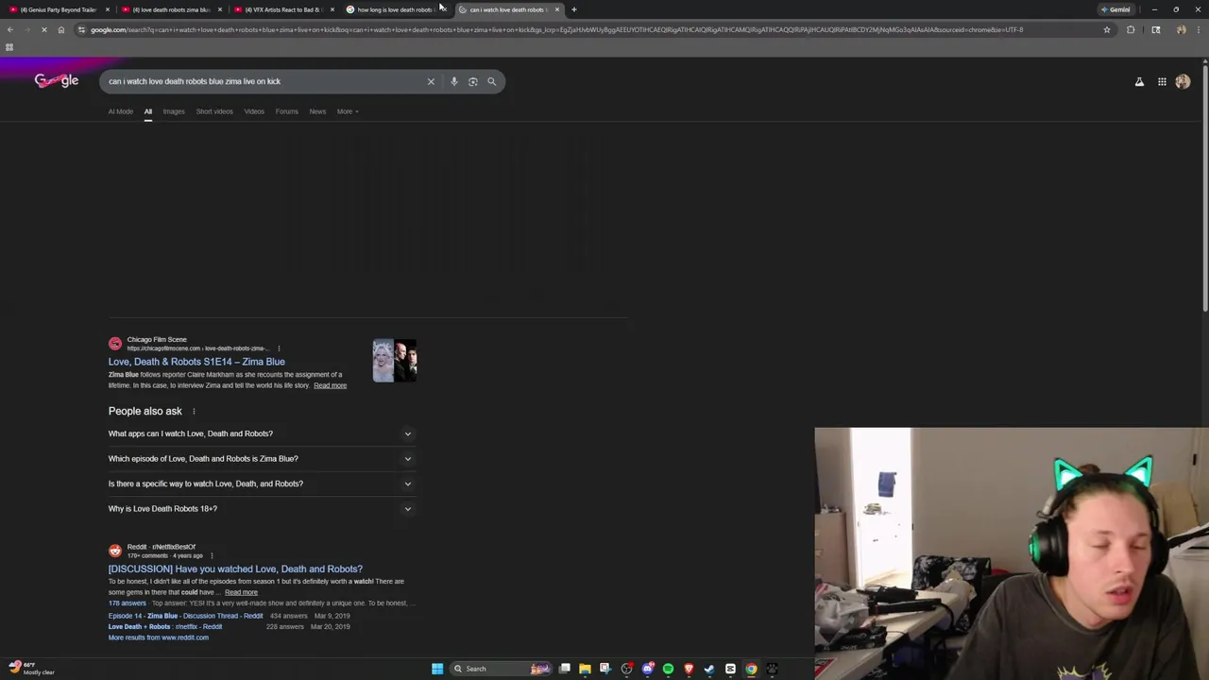Screen dimensions: 1209x680
Task: View site information icon in address bar
Action: (x=81, y=29)
